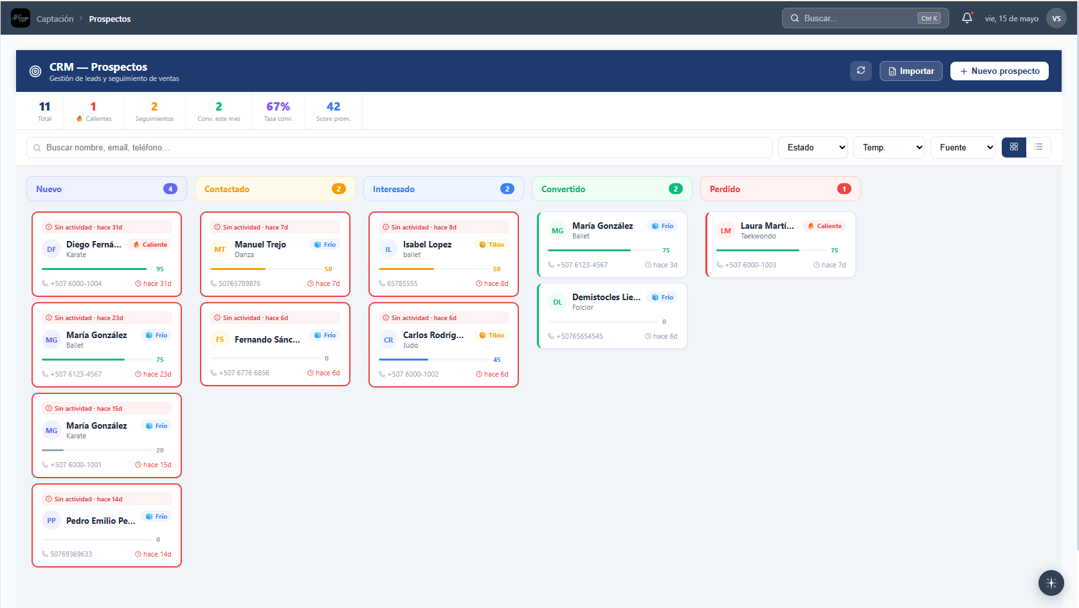This screenshot has height=608, width=1079.
Task: Click the DL avatar on Demistocles card
Action: 558,302
